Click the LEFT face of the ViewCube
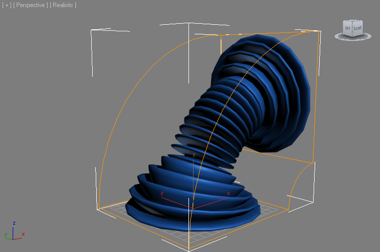Image resolution: width=380 pixels, height=252 pixels. coord(348,28)
